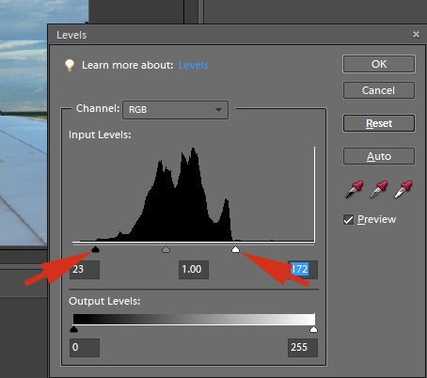Click the OK button
The image size is (427, 378).
click(x=379, y=64)
